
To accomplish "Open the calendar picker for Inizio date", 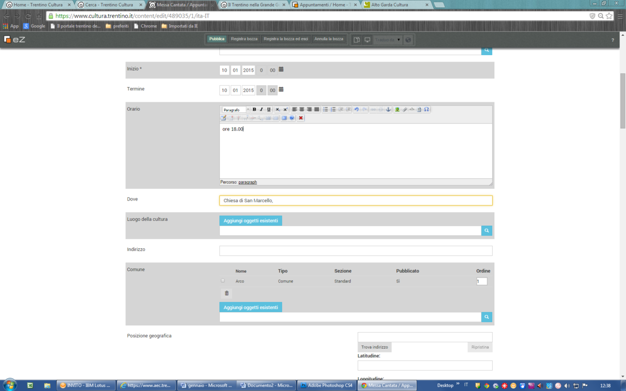I will click(281, 70).
